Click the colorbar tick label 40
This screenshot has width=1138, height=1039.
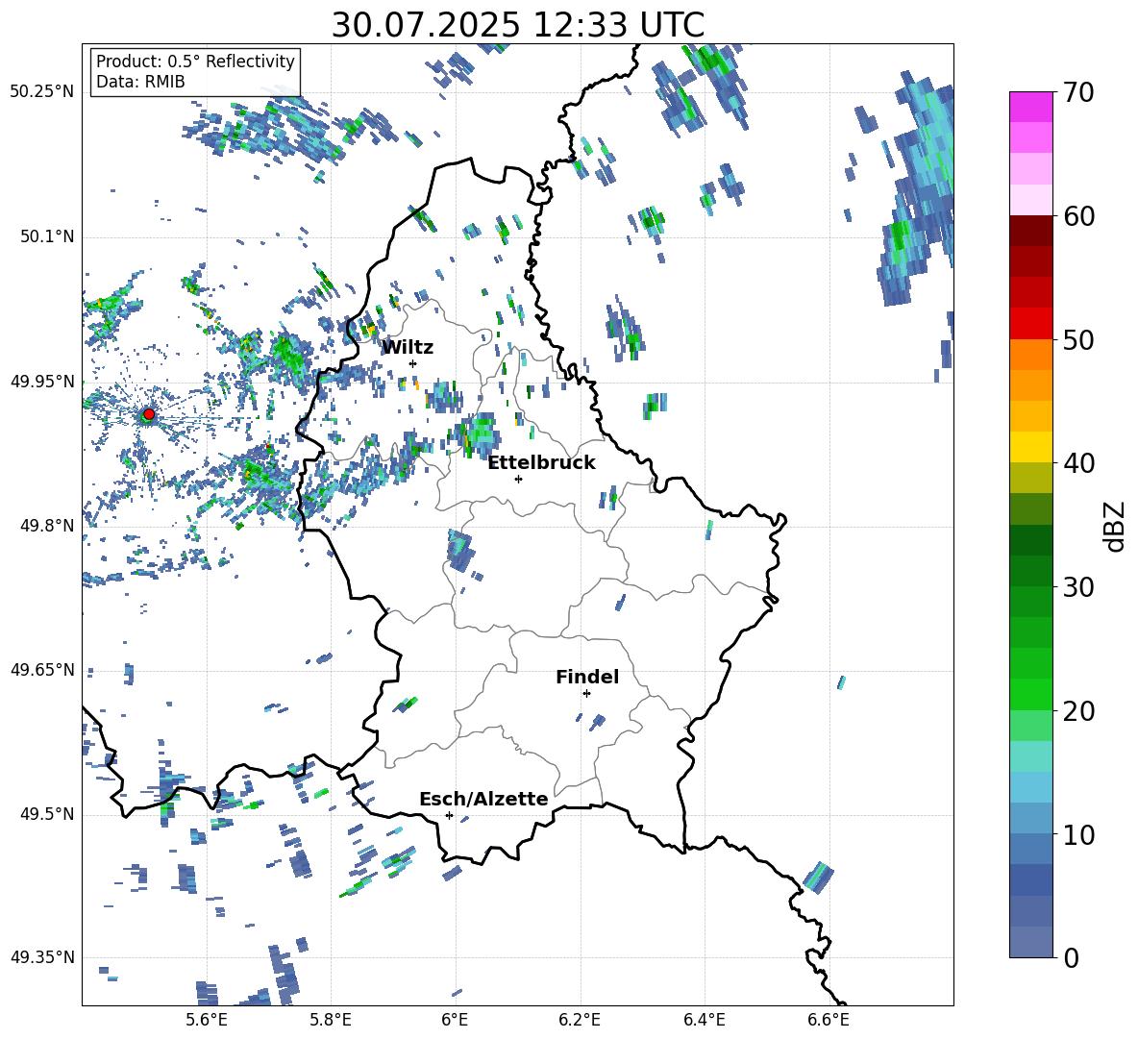click(x=1077, y=463)
